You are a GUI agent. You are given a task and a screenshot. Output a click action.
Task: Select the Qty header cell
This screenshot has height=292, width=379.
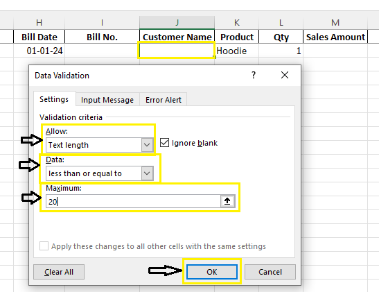[x=281, y=37]
